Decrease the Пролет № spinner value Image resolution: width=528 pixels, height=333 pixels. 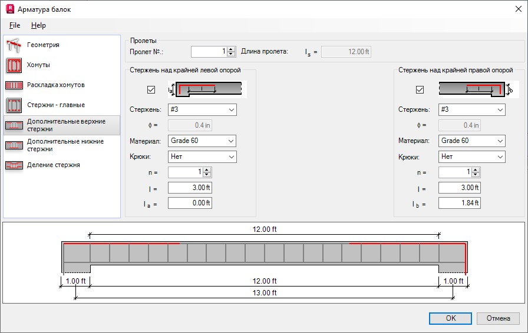[230, 54]
